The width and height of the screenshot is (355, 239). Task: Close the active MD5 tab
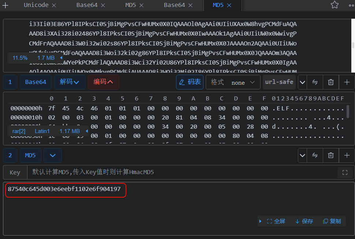pyautogui.click(x=229, y=5)
